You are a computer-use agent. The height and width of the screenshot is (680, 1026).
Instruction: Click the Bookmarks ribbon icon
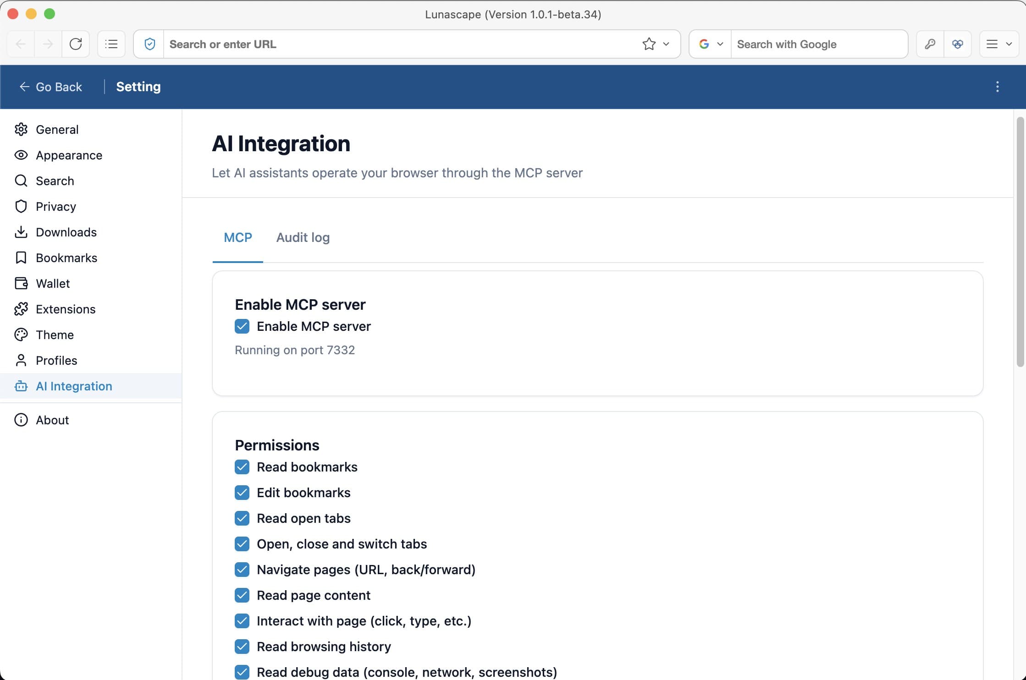tap(21, 258)
